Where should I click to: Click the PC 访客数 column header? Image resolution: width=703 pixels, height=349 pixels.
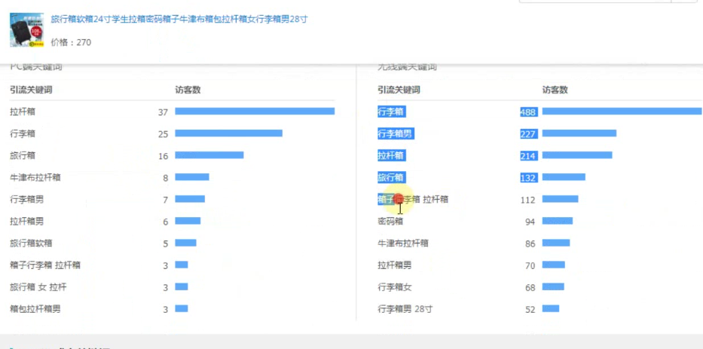point(188,90)
